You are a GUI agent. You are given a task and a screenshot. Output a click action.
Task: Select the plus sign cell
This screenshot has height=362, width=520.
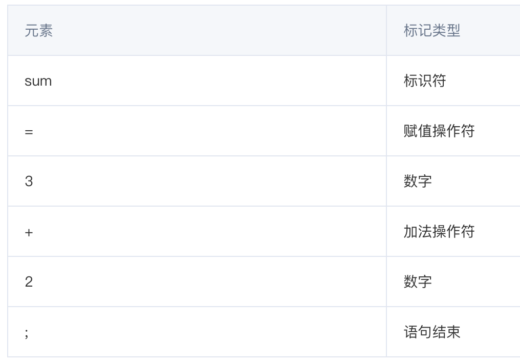(197, 231)
